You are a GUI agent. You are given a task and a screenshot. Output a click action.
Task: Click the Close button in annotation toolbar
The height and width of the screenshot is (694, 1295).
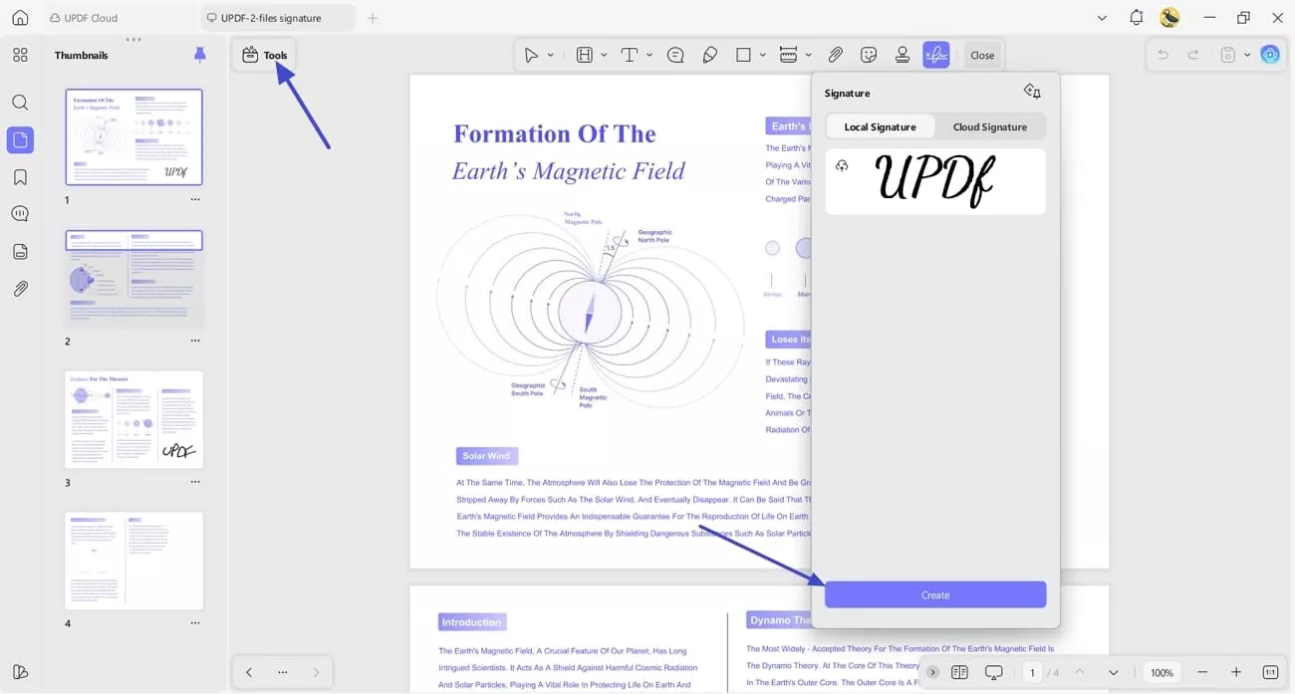(982, 55)
